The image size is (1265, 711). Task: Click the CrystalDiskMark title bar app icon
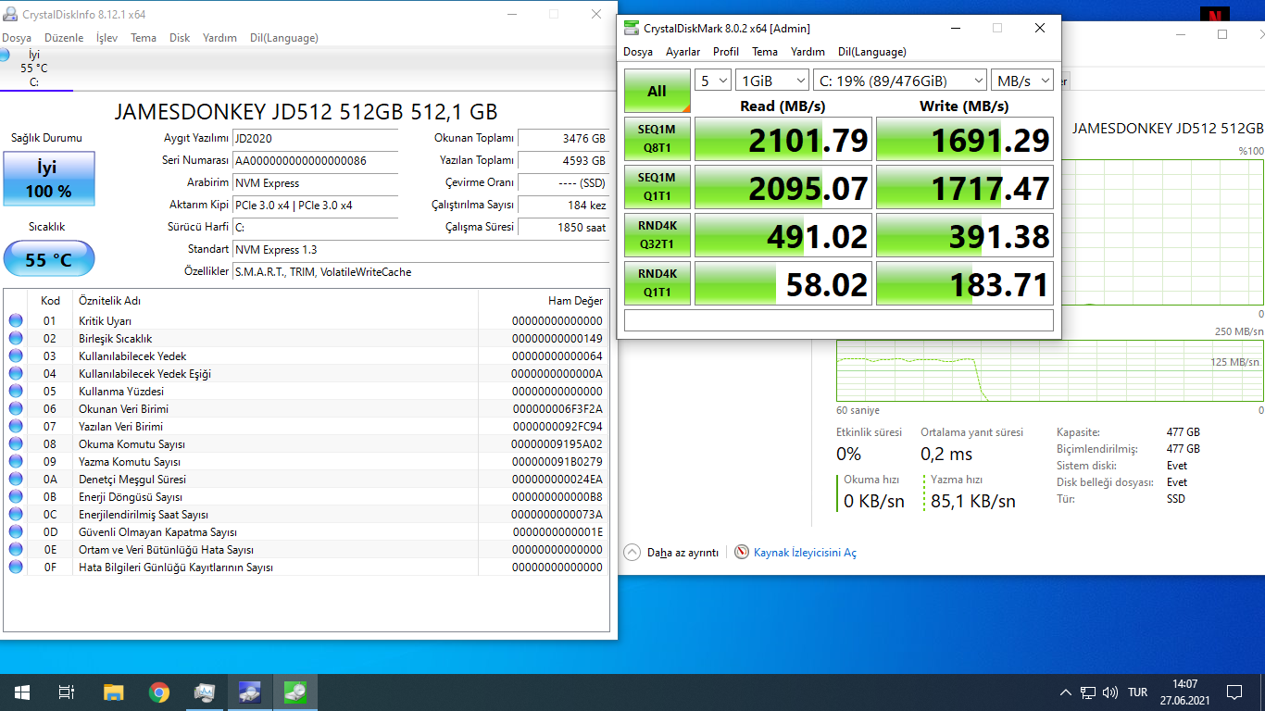(632, 28)
